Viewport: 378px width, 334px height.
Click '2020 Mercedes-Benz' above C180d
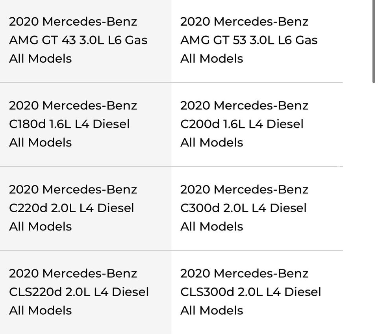tap(73, 105)
